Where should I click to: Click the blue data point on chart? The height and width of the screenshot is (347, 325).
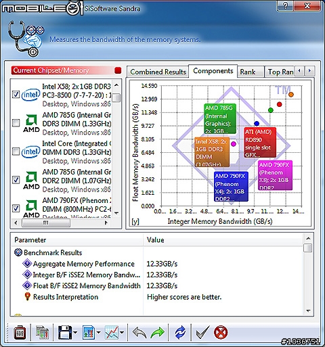[x=257, y=124]
